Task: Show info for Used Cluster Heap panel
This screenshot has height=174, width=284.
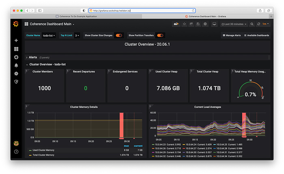Action: (x=150, y=71)
